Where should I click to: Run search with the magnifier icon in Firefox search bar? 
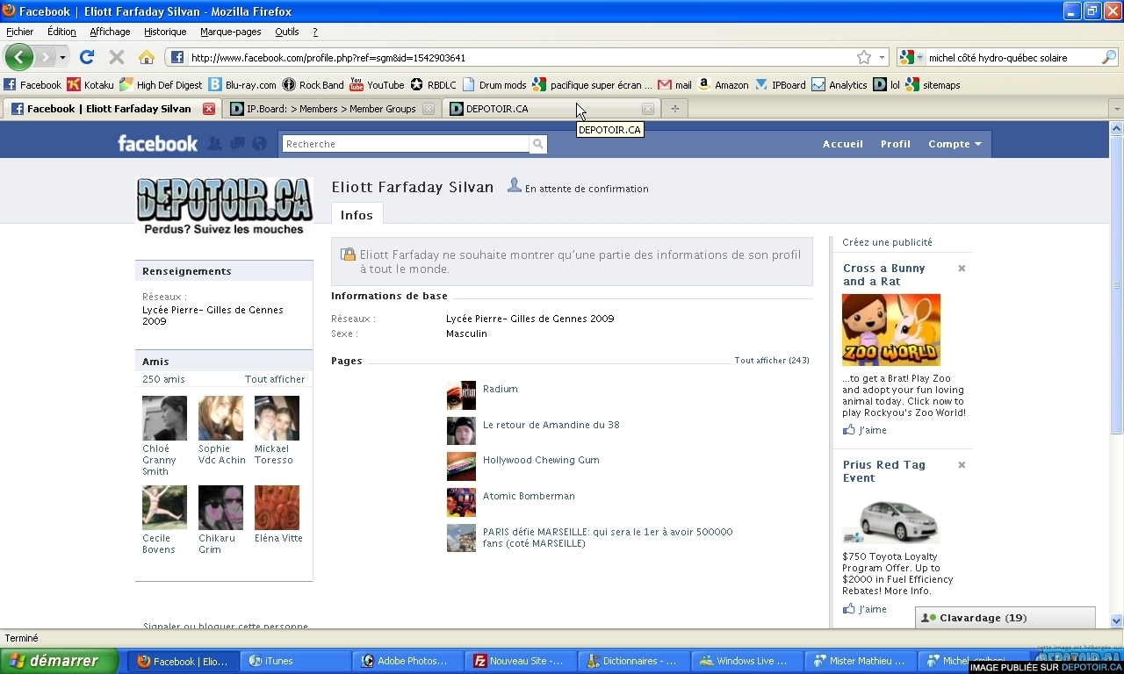tap(1109, 57)
